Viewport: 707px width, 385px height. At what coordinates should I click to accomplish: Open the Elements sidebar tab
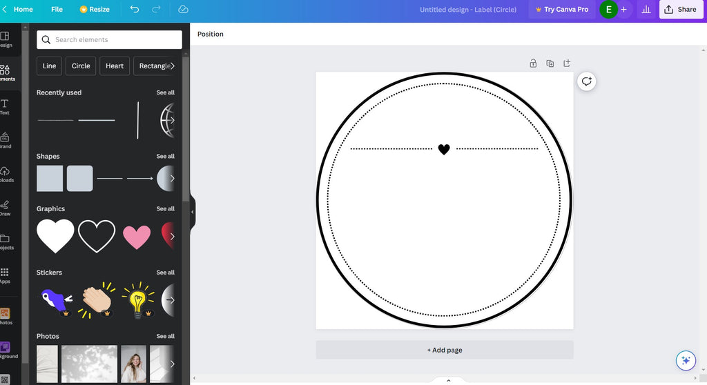click(x=6, y=73)
